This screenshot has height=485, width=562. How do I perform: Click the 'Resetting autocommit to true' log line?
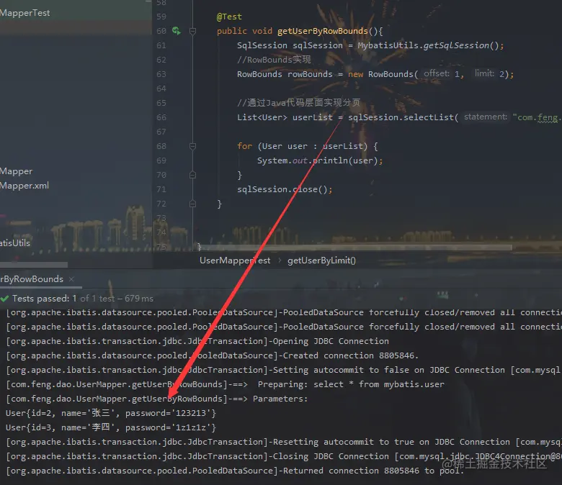click(x=283, y=442)
